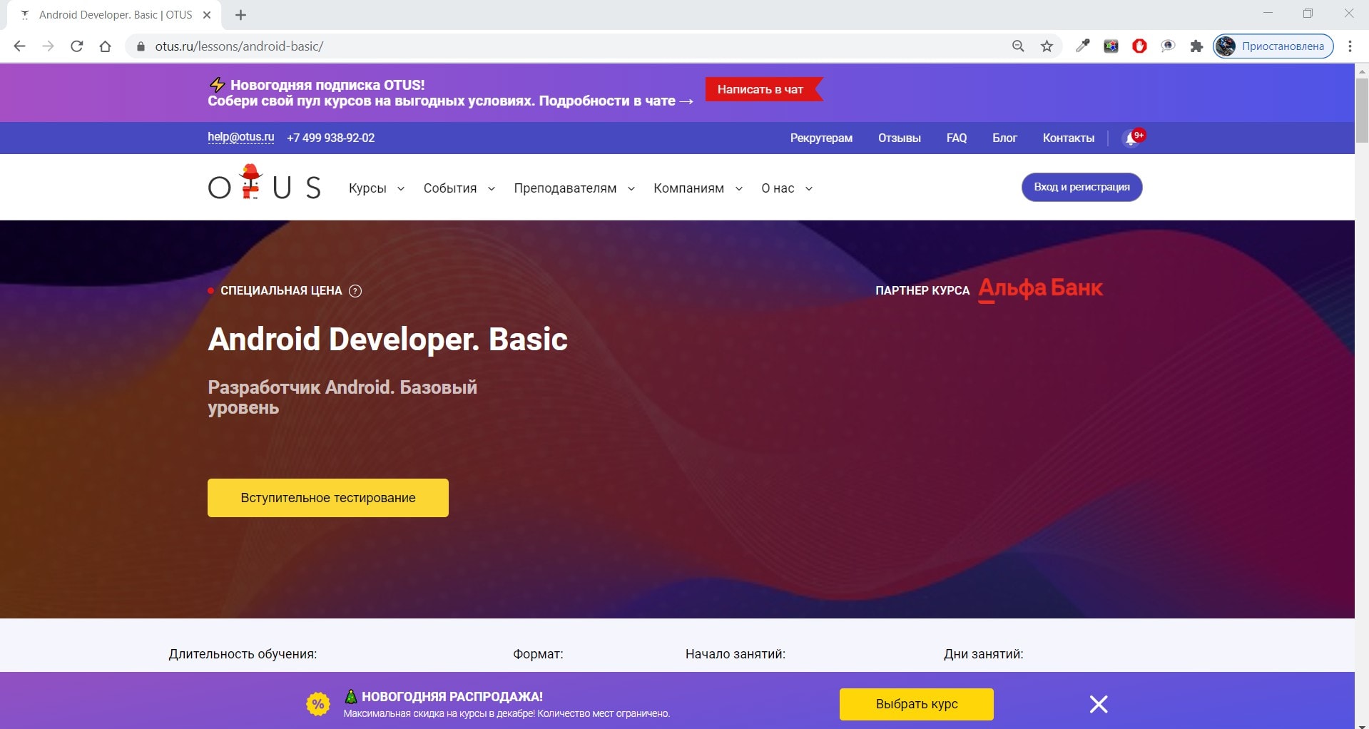Screen dimensions: 1369x729
Task: Go to the browser home page icon
Action: [105, 46]
